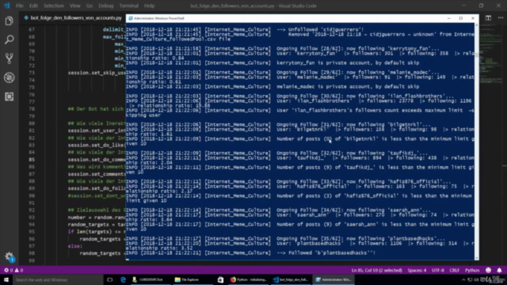The image size is (507, 285).
Task: Click the Ln 85, Col 59 position indicator
Action: click(377, 270)
